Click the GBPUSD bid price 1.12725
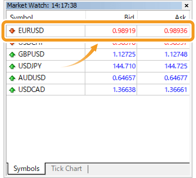196x178 pixels. click(x=124, y=54)
